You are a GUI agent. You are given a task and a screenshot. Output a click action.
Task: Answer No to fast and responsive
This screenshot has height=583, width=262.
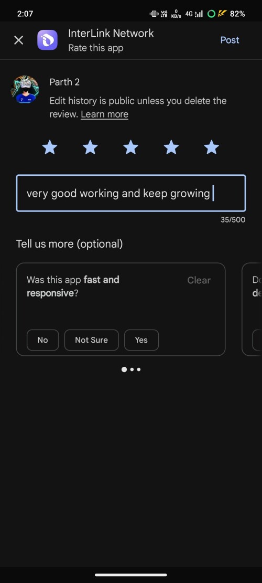coord(42,340)
